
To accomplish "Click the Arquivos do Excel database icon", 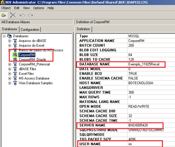I will coord(15,45).
